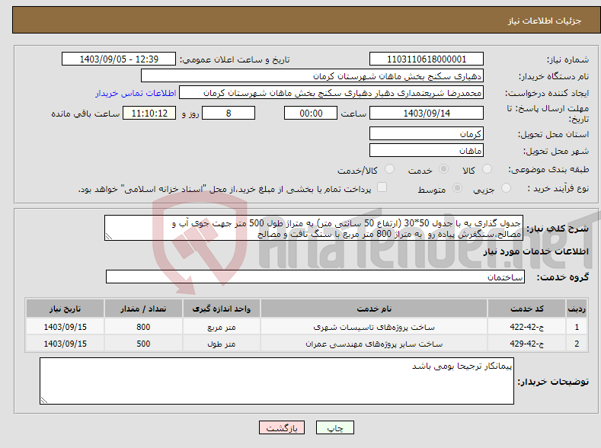Click the واحد اندازه گیری column header
Image resolution: width=601 pixels, height=448 pixels.
click(x=222, y=309)
